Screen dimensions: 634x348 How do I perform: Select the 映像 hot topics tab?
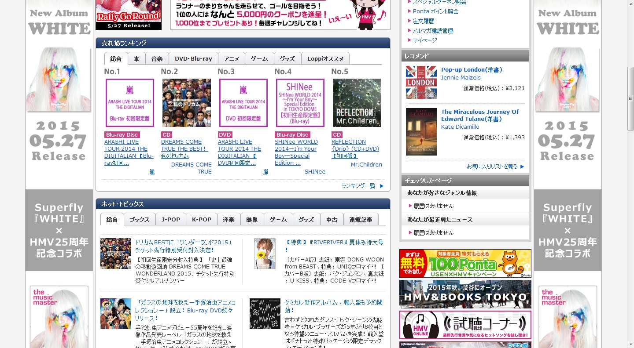(252, 219)
